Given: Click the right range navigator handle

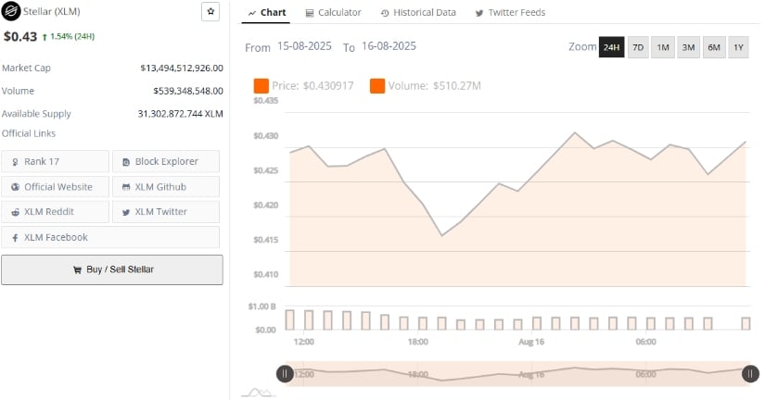Looking at the screenshot, I should coord(750,374).
